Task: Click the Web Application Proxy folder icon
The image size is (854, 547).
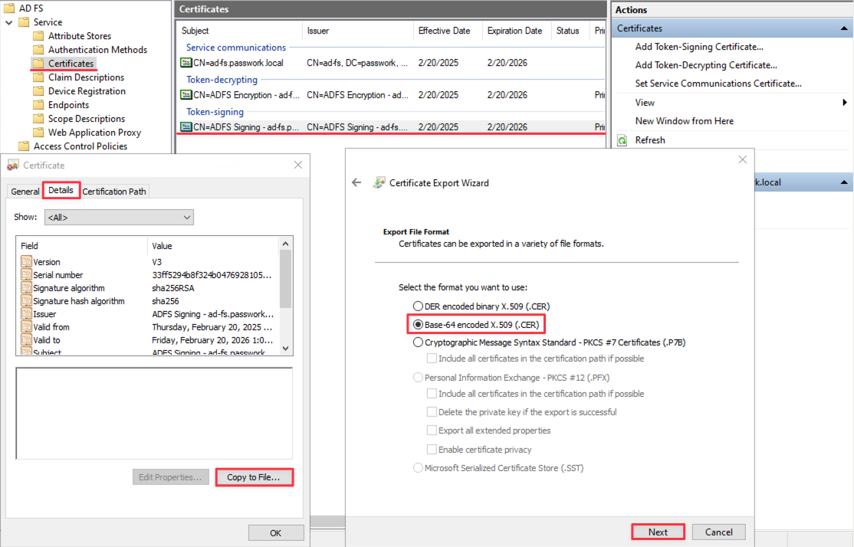Action: point(38,132)
